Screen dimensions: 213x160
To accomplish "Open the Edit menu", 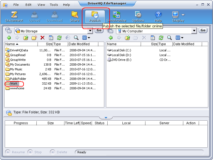I will pyautogui.click(x=28, y=5).
